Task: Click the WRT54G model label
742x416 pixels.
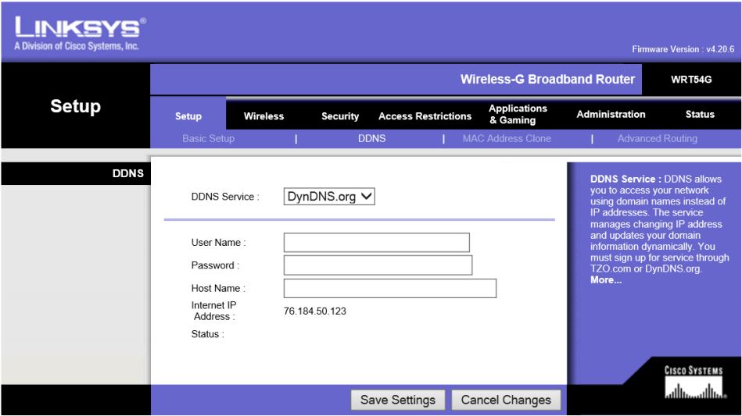Action: (x=691, y=80)
